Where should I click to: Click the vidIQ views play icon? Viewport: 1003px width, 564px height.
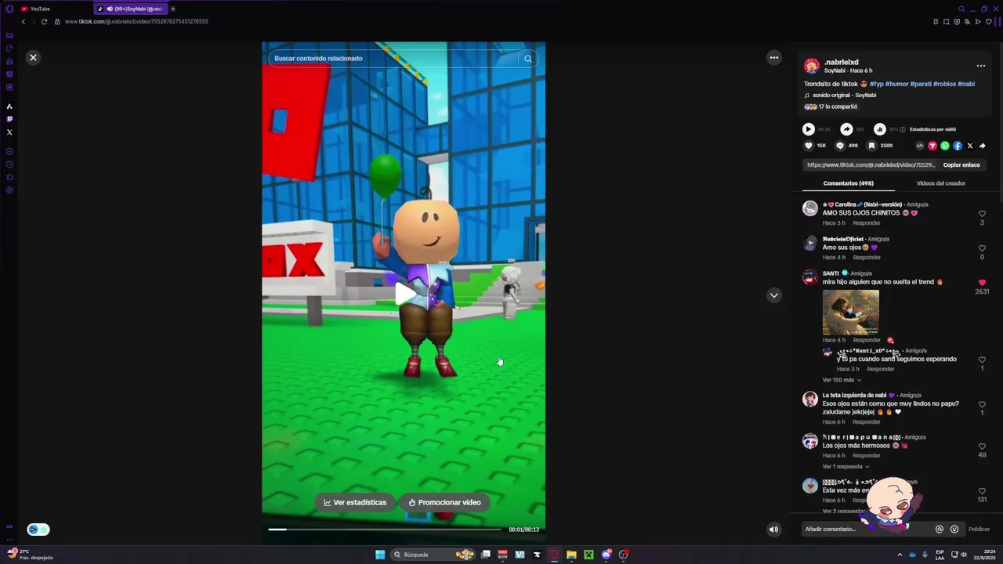pyautogui.click(x=809, y=129)
